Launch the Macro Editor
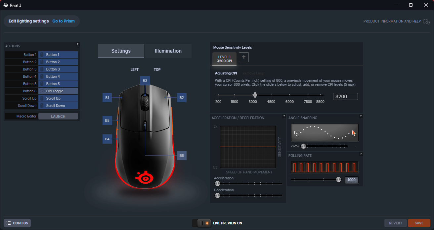 pos(58,116)
